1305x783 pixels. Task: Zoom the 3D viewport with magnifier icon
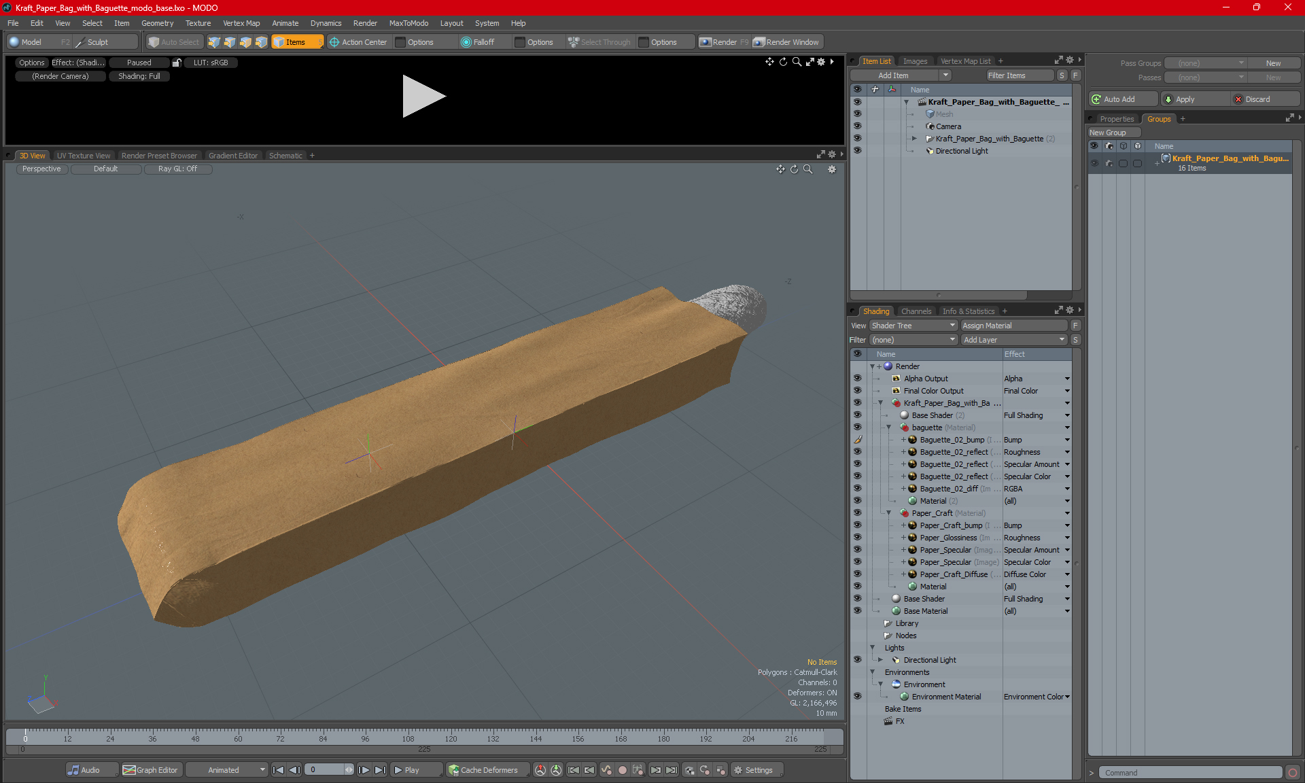(807, 169)
